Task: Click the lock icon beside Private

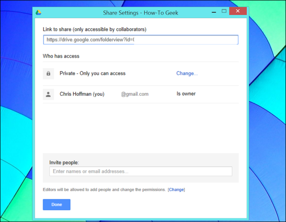Action: [48, 73]
